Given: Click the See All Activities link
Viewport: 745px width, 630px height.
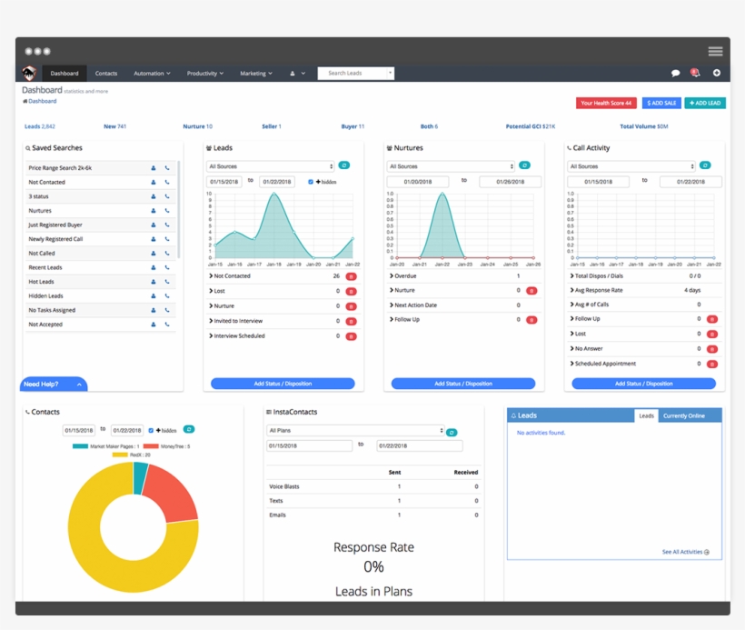Looking at the screenshot, I should (682, 551).
